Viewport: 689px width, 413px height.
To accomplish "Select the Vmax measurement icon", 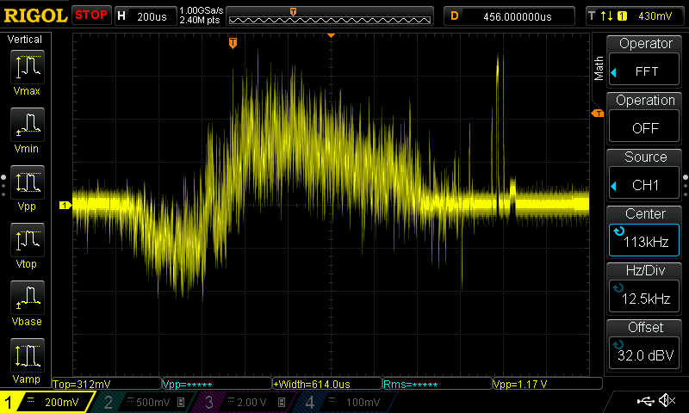I will (x=28, y=67).
